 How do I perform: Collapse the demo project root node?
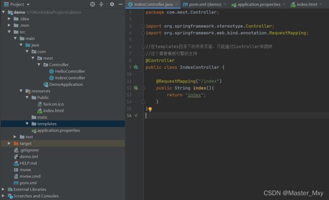pyautogui.click(x=4, y=12)
